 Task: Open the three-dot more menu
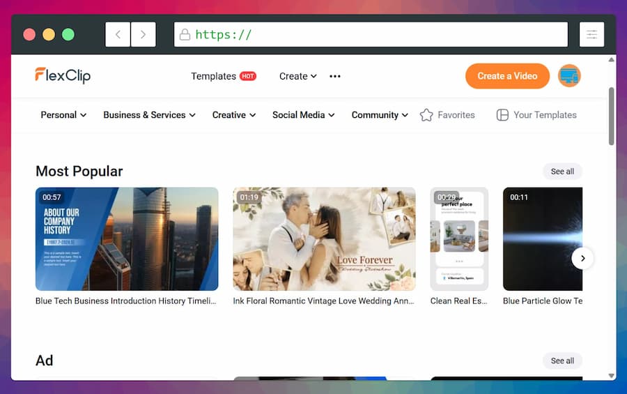tap(335, 76)
